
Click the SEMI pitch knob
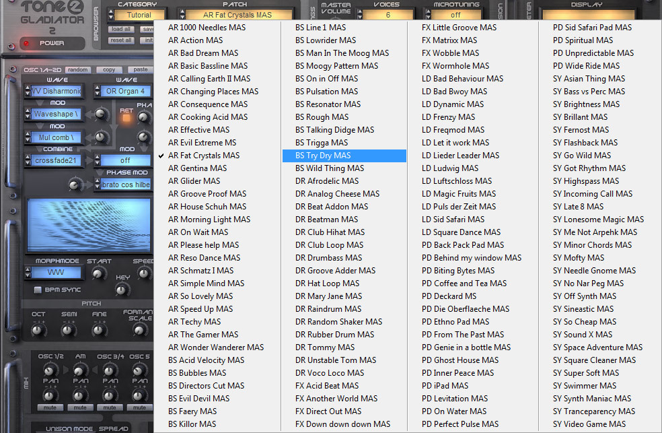click(x=68, y=330)
